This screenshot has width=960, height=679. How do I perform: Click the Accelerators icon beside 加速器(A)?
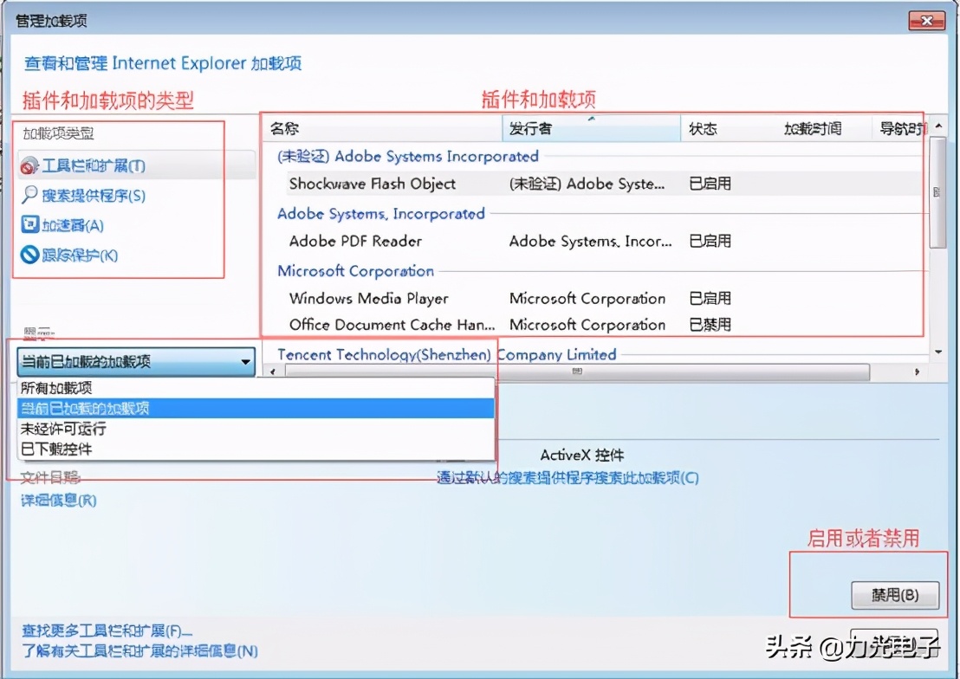pos(29,224)
